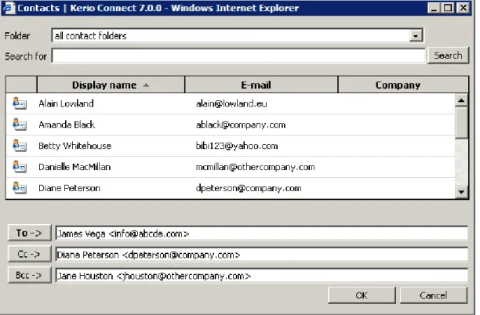Click email ablack@company.com
The height and width of the screenshot is (315, 480).
pos(241,125)
